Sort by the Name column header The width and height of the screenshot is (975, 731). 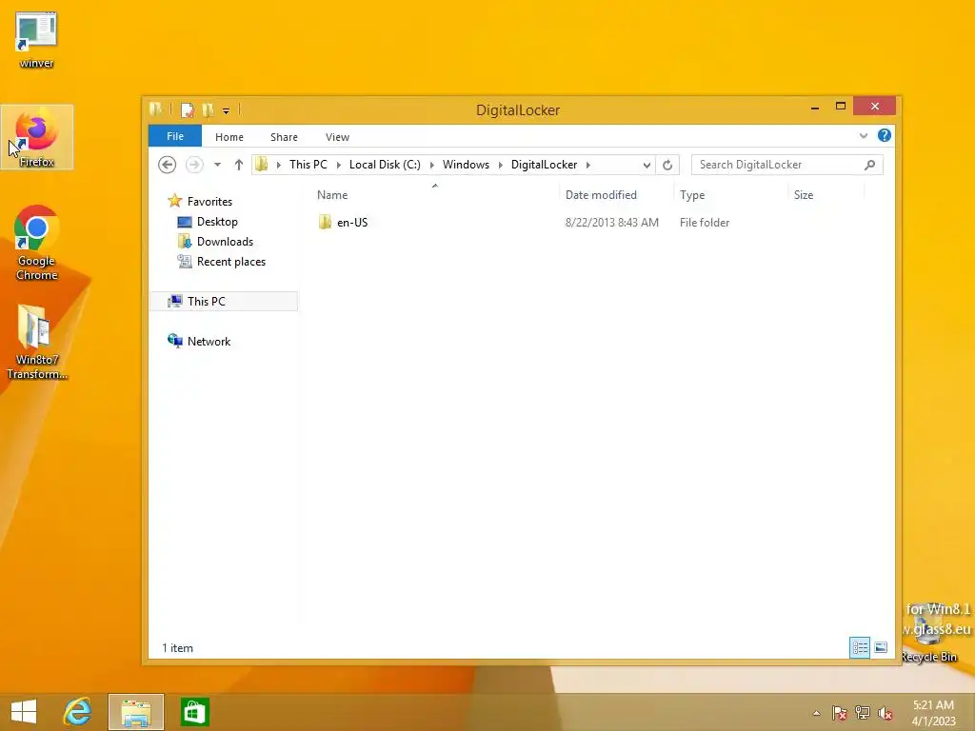434,194
